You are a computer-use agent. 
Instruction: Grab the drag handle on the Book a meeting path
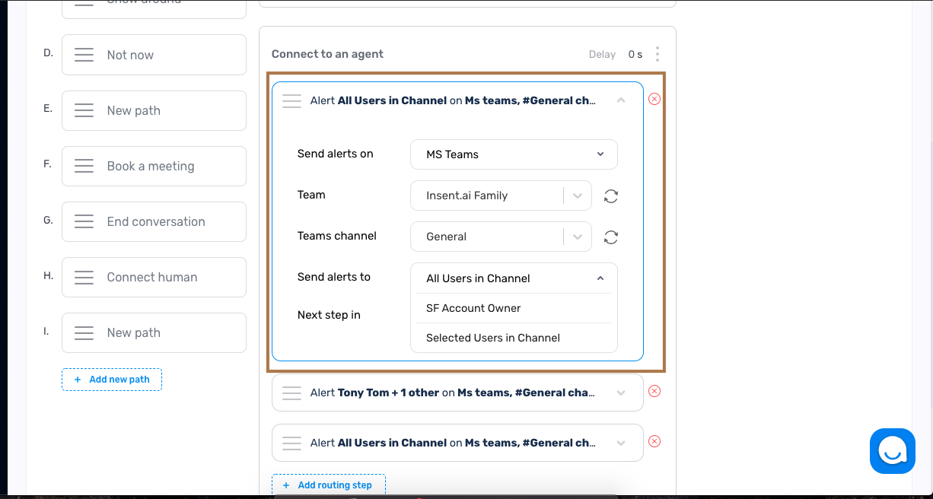point(84,166)
